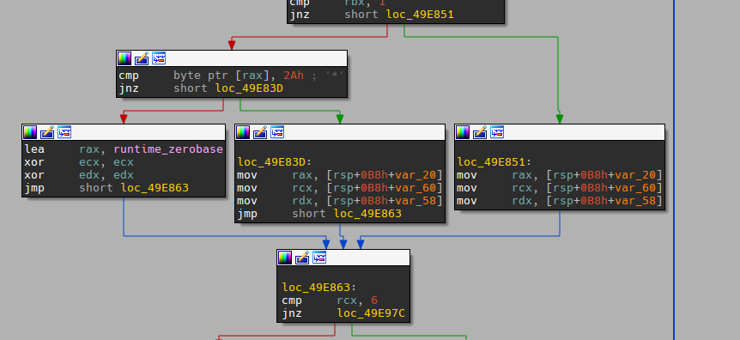Click pencil edit icon on runtime_zerobase block

(47, 132)
